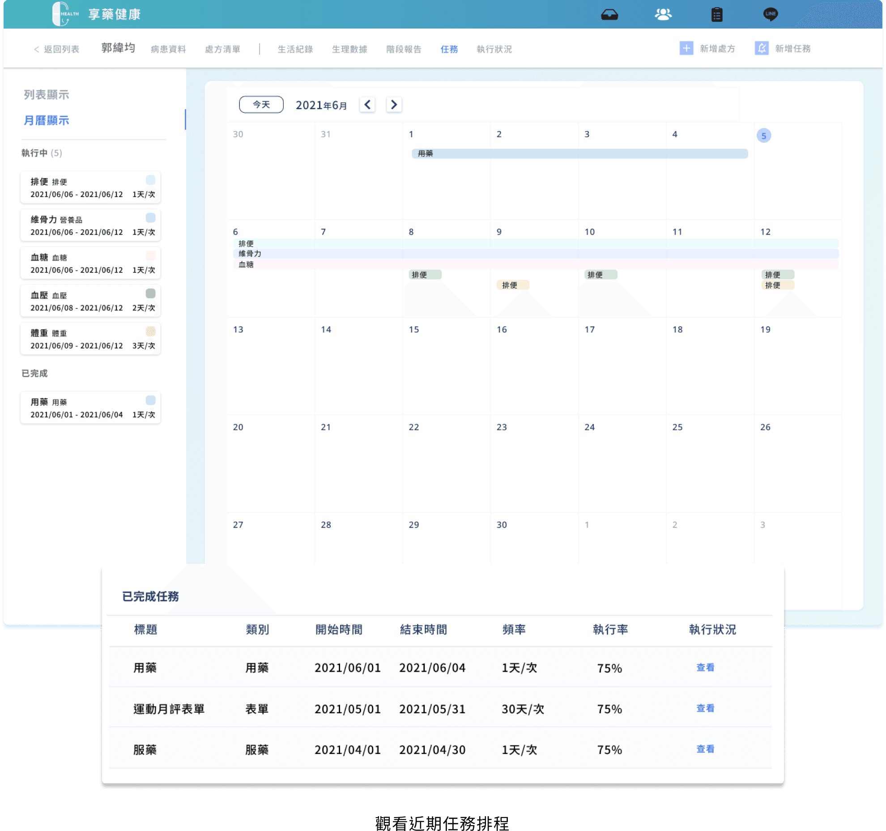The width and height of the screenshot is (886, 831).
Task: Open the patients group icon
Action: coord(663,15)
